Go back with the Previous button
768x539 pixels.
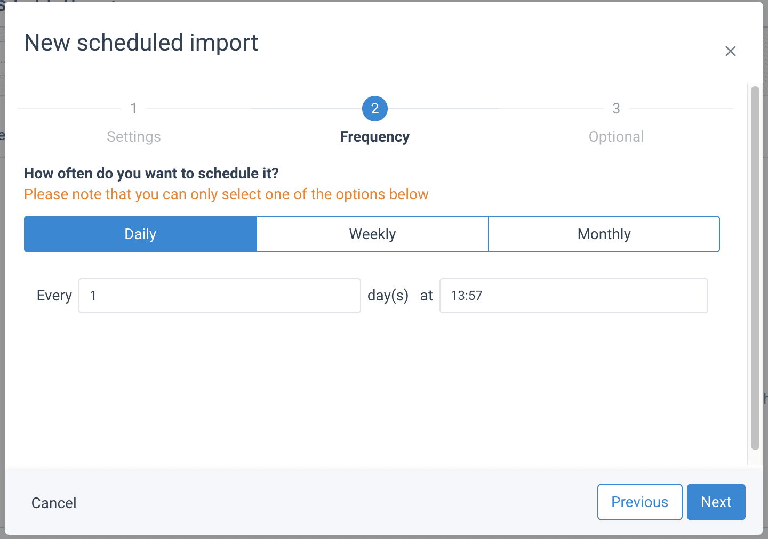pyautogui.click(x=639, y=502)
